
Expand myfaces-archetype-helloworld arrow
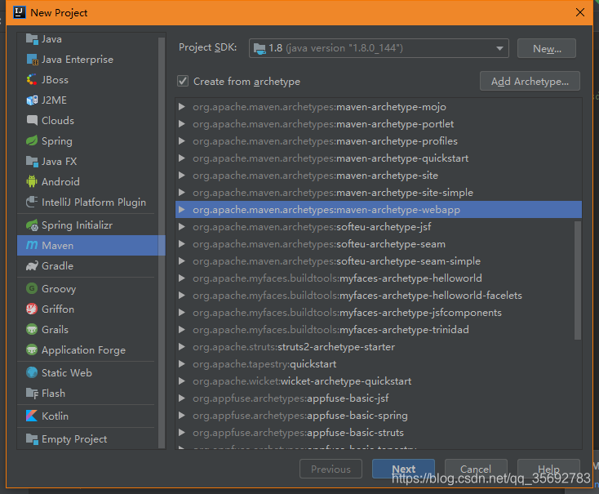tap(182, 278)
